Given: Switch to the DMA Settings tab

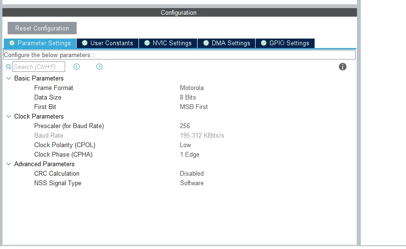Looking at the screenshot, I should 226,43.
